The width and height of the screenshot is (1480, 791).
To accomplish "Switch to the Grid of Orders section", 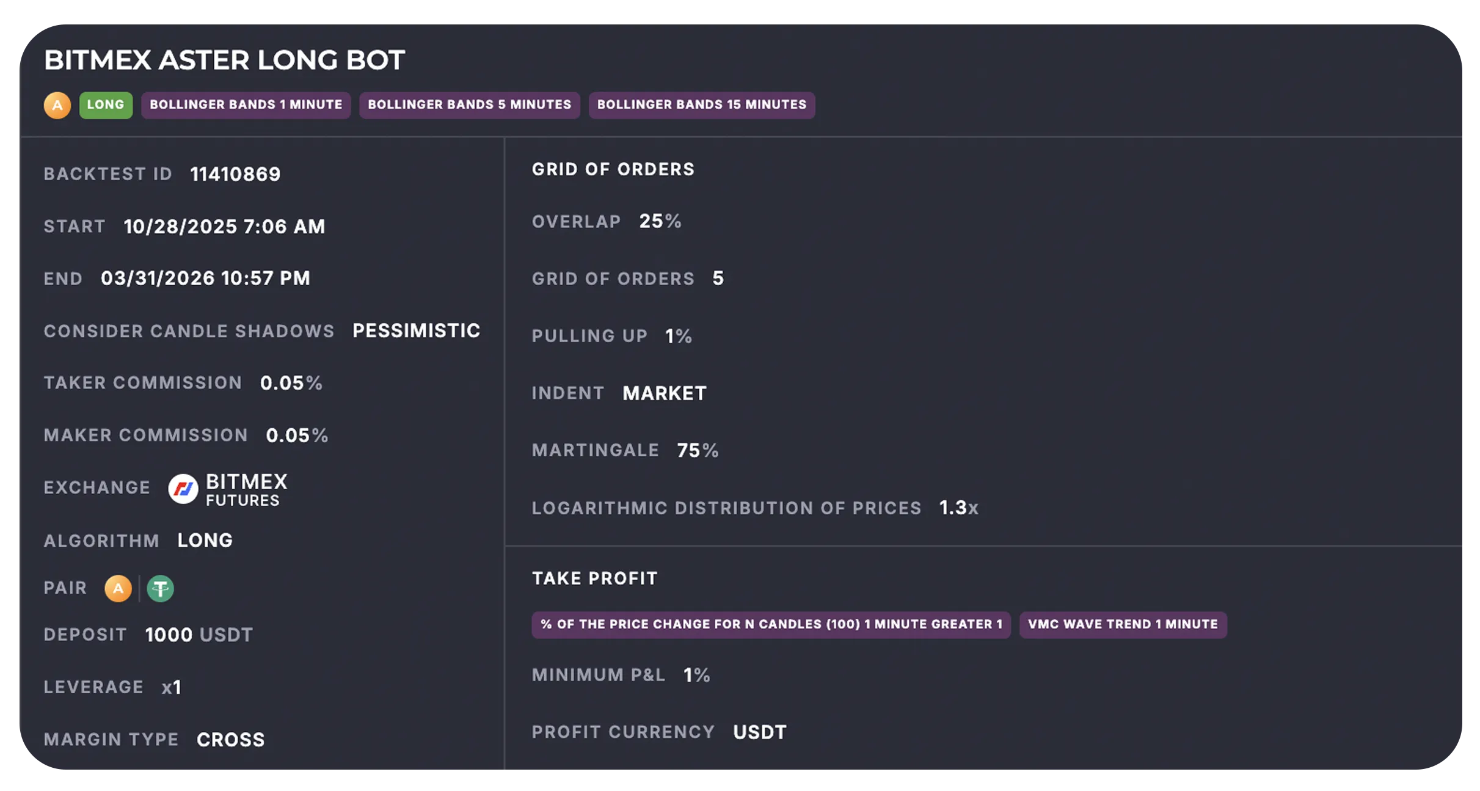I will click(x=613, y=169).
